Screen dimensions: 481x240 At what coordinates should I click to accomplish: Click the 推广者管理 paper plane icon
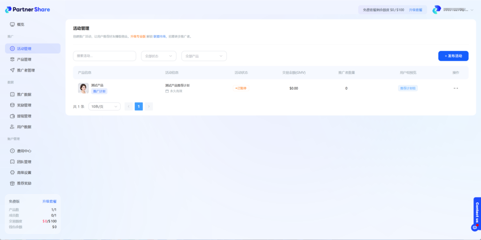coord(12,70)
